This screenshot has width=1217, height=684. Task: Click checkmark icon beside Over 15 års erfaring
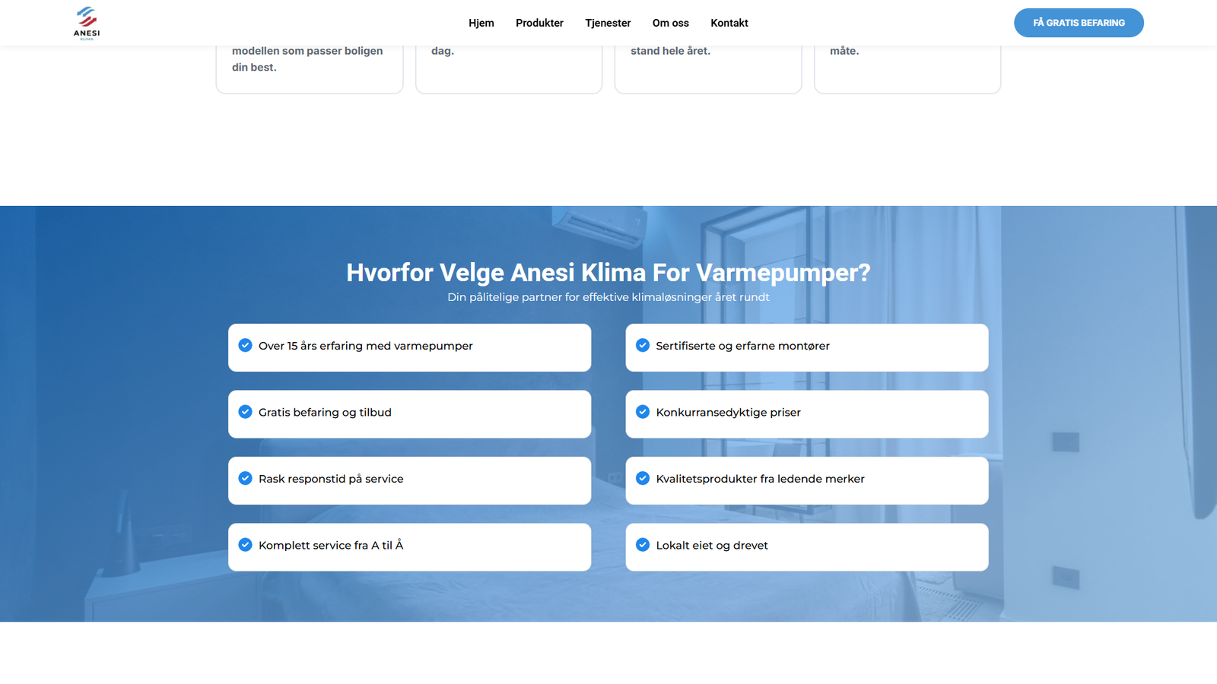point(245,345)
